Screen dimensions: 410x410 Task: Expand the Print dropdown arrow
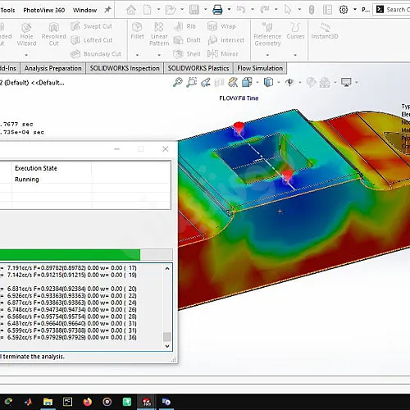tap(229, 9)
